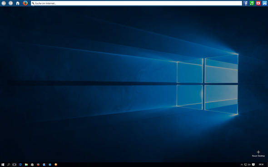Screen dimensions: 268x167
Task: Go back with the left arrow button
Action: click(x=4, y=3)
